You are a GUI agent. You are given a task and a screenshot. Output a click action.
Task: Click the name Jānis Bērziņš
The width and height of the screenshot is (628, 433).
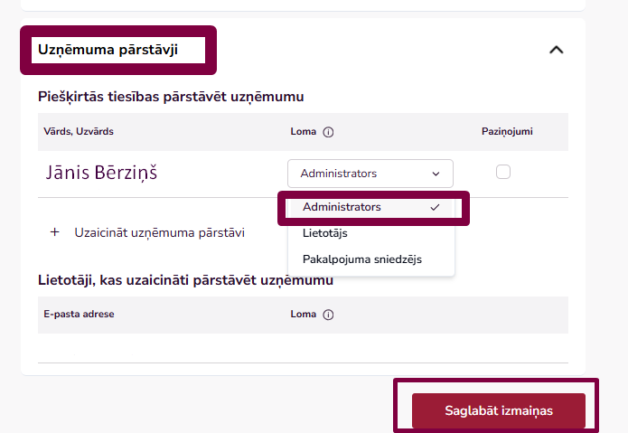(102, 173)
